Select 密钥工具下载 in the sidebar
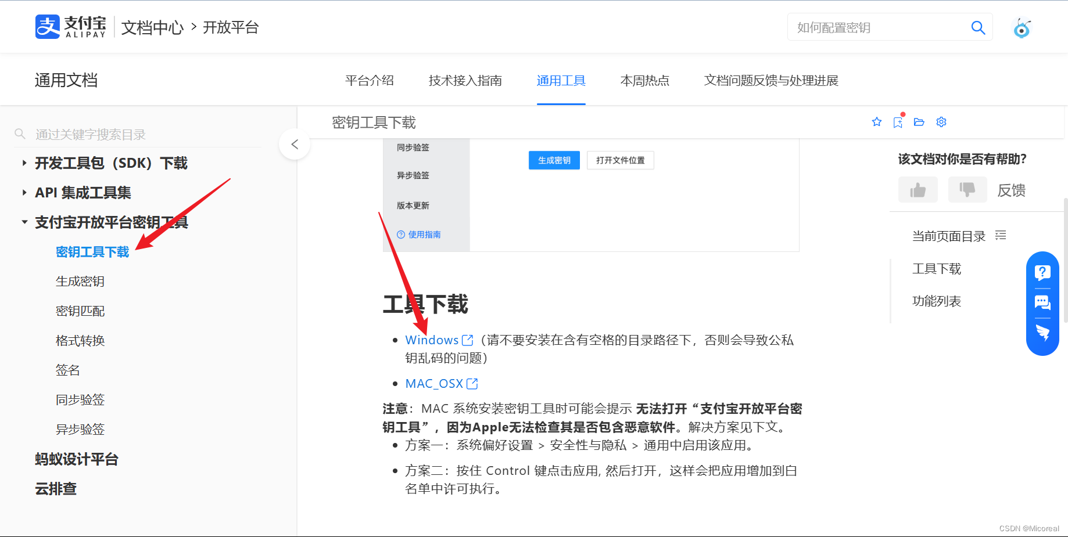The image size is (1068, 537). pyautogui.click(x=92, y=252)
